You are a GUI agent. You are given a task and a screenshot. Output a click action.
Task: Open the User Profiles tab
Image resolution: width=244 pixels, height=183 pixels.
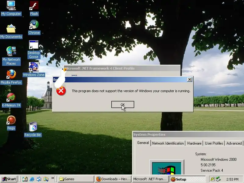214,143
